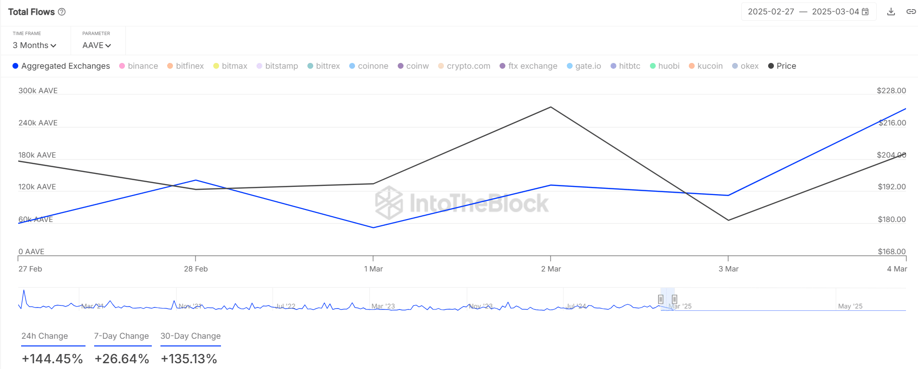Click the gate.io legend color dot

(x=570, y=66)
